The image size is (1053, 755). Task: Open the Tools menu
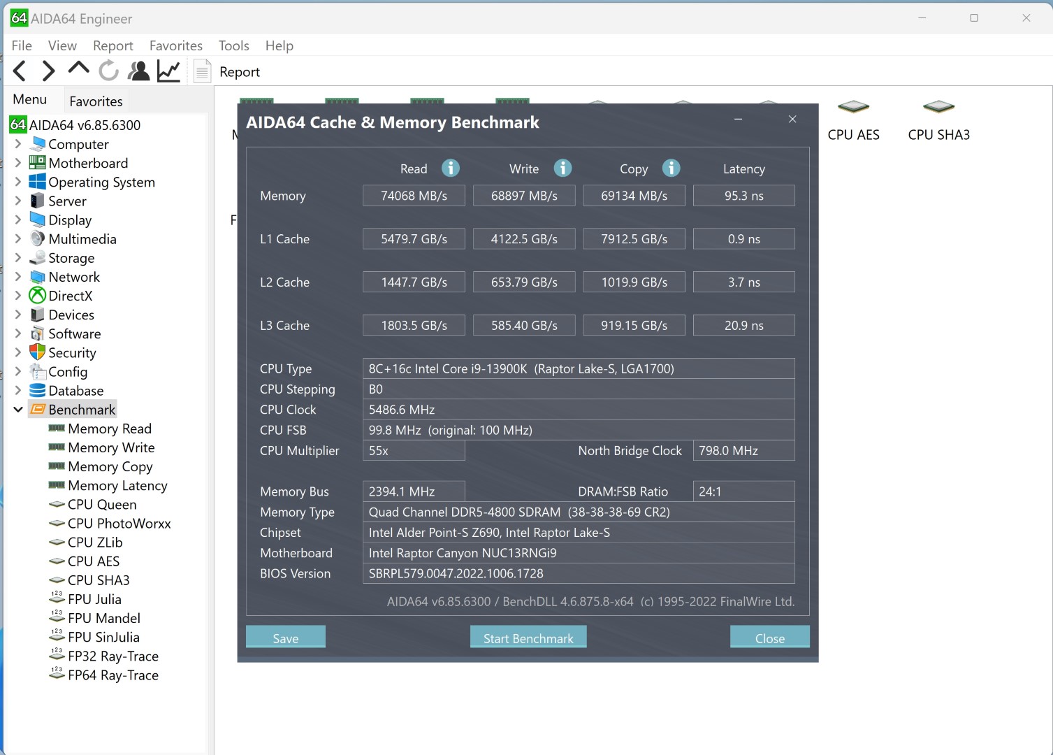[x=233, y=45]
